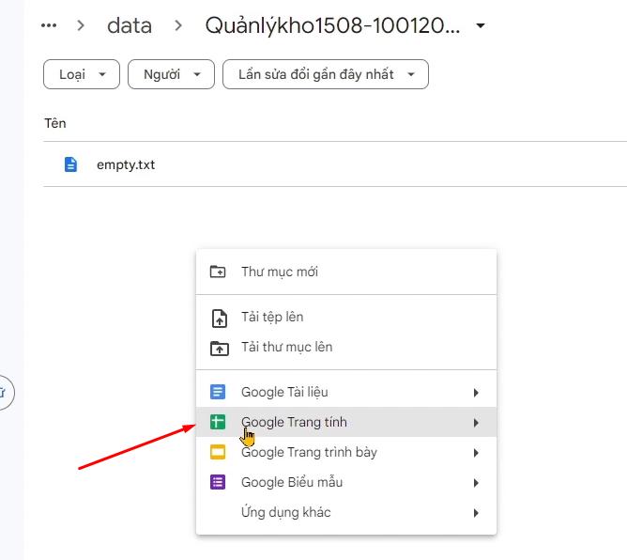
Task: Click the yellow Google Trang trình bày icon
Action: 218,453
